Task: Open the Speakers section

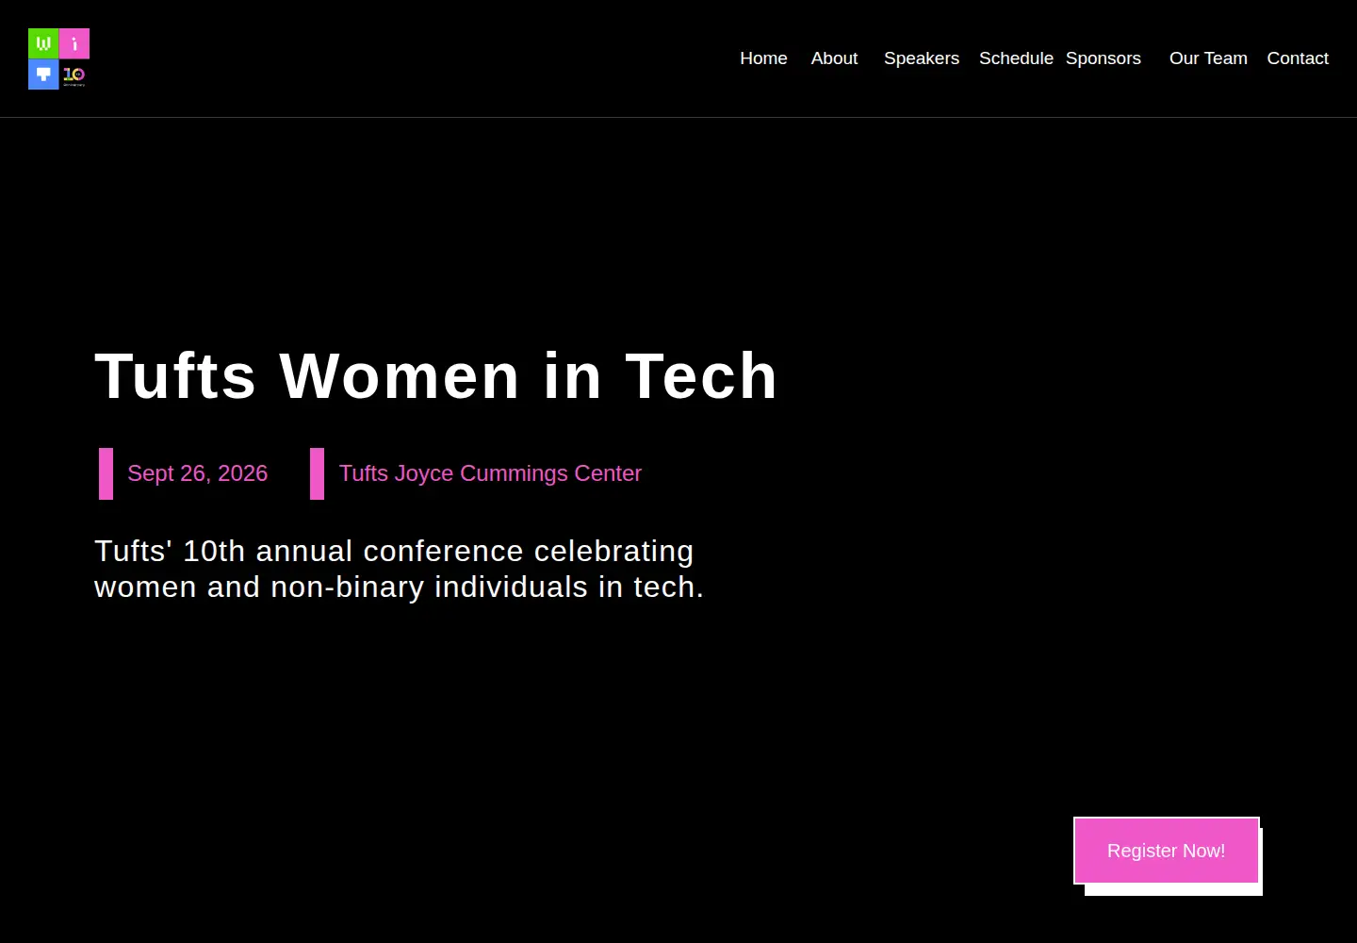Action: pos(922,58)
